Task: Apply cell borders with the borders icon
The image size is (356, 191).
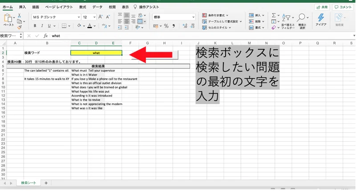Action: point(64,26)
